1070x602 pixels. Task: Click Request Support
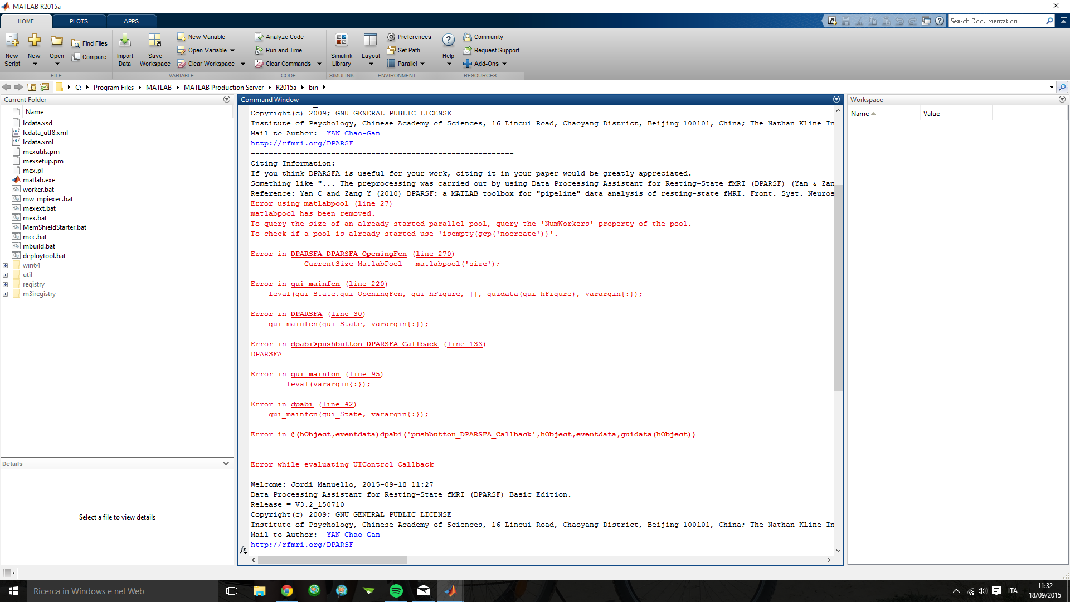click(492, 50)
